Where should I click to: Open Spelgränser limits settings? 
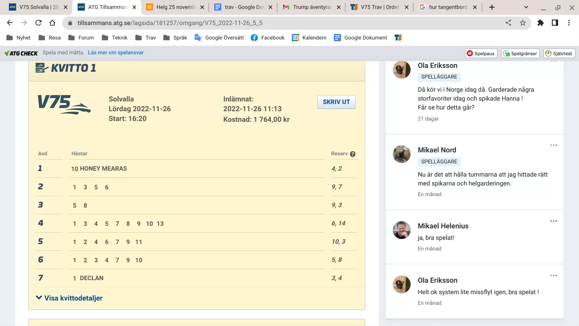click(x=520, y=53)
